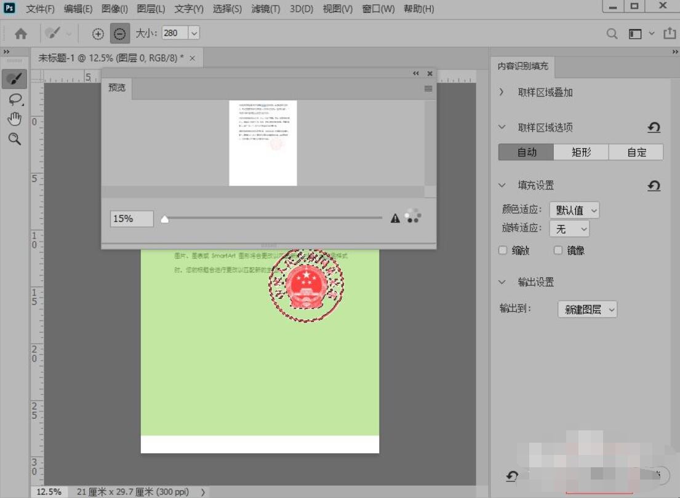Open the 文件(F) menu
The width and height of the screenshot is (680, 498).
tap(41, 9)
